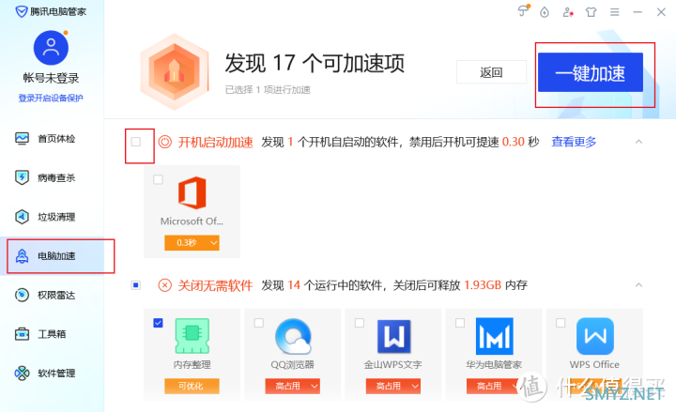
Task: Click the Tencent PC Manager shield logo
Action: tap(21, 11)
